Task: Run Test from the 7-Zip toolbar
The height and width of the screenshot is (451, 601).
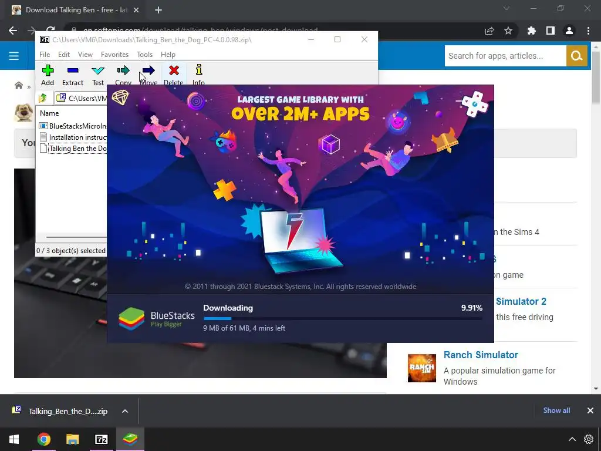Action: (98, 75)
